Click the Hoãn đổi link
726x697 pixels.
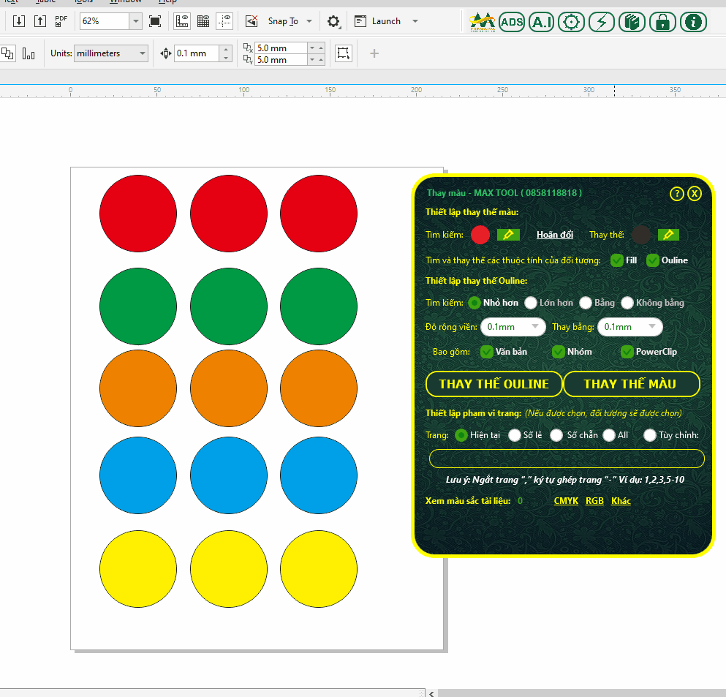click(555, 235)
